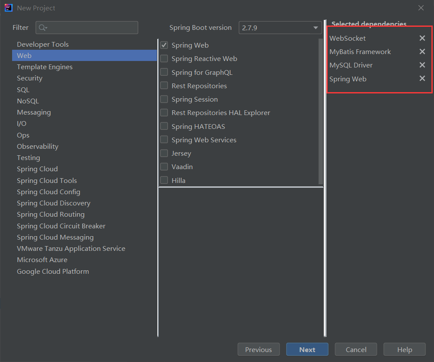434x362 pixels.
Task: Enable Spring Reactive Web checkbox
Action: click(x=164, y=58)
